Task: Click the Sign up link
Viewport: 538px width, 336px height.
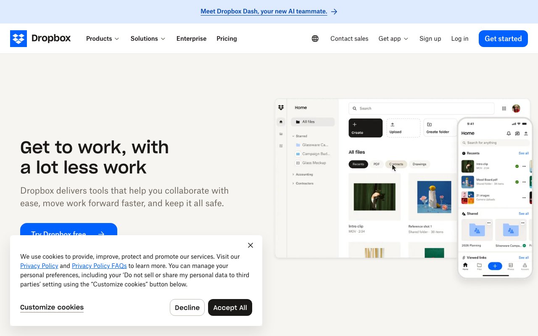Action: 430,39
